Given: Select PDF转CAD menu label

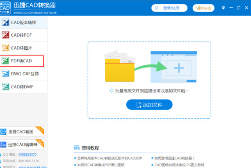Looking at the screenshot, I should [x=21, y=61].
